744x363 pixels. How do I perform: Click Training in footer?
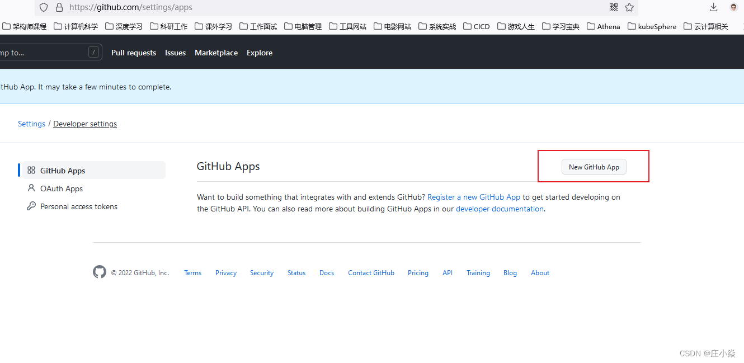[478, 273]
